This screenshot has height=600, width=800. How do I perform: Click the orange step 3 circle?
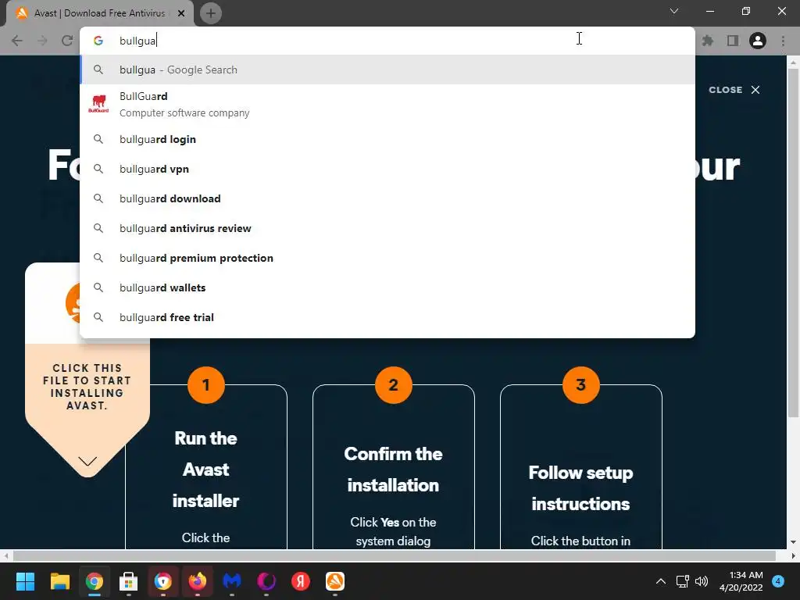pyautogui.click(x=581, y=384)
